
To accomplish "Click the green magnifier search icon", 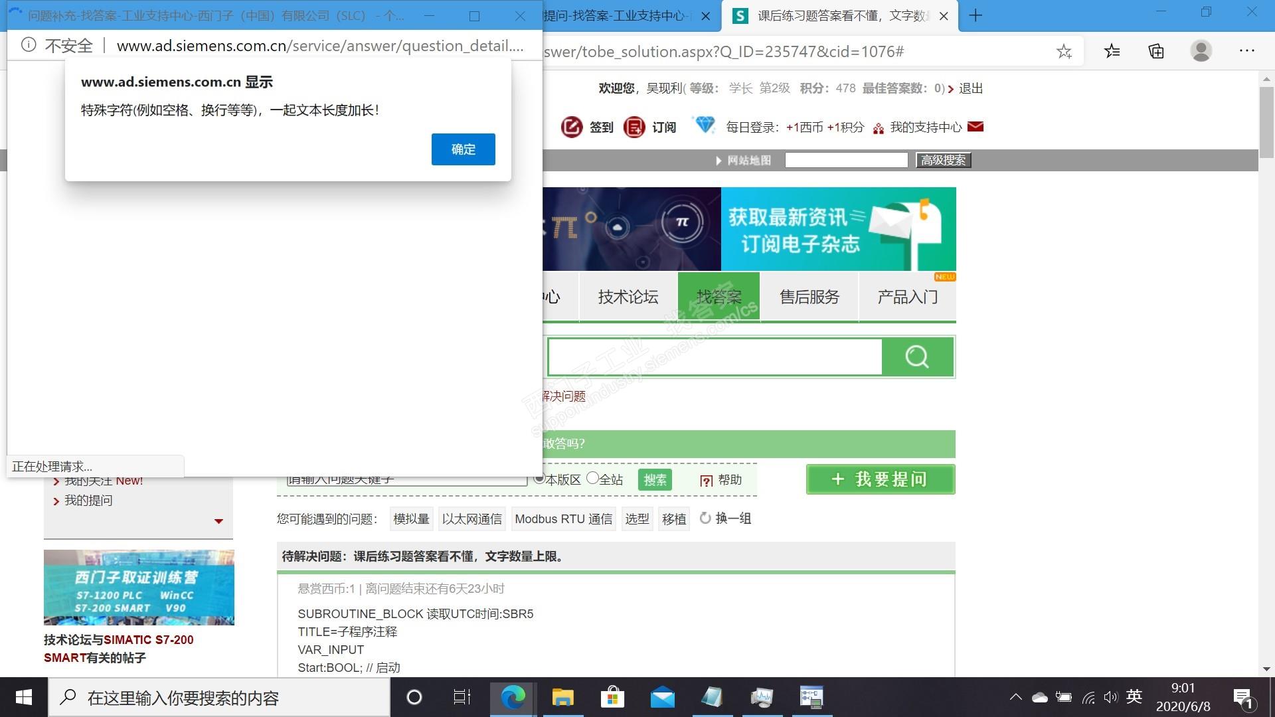I will click(x=917, y=357).
